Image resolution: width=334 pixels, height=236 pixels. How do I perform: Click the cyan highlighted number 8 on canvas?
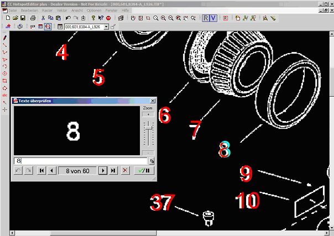pos(225,150)
